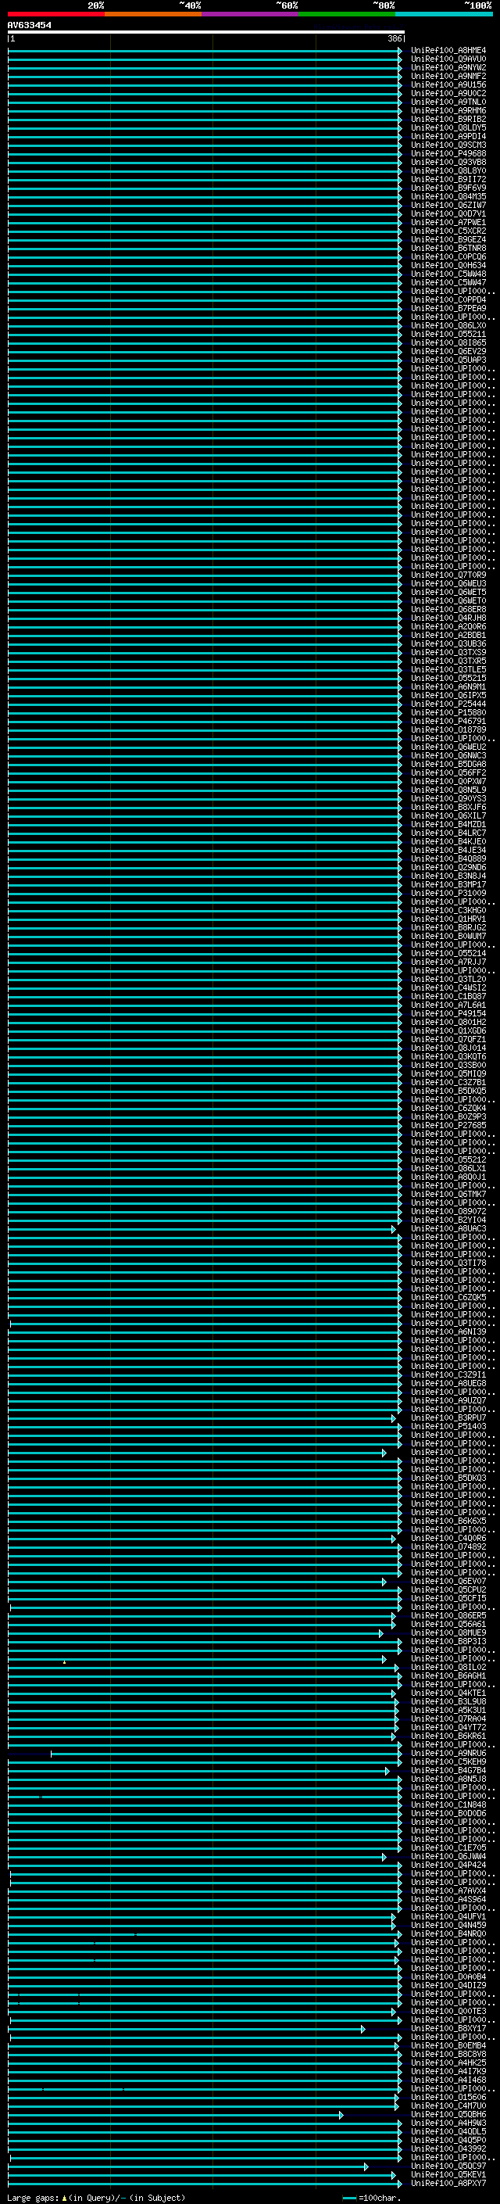Select label UniRef100_D0A0B4

(448, 1977)
